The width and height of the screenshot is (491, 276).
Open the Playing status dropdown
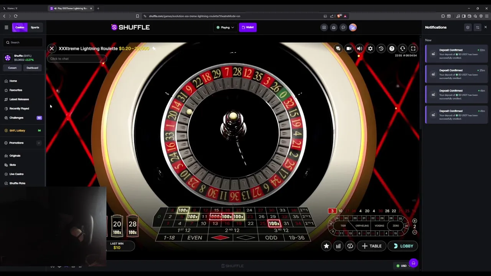pos(225,27)
